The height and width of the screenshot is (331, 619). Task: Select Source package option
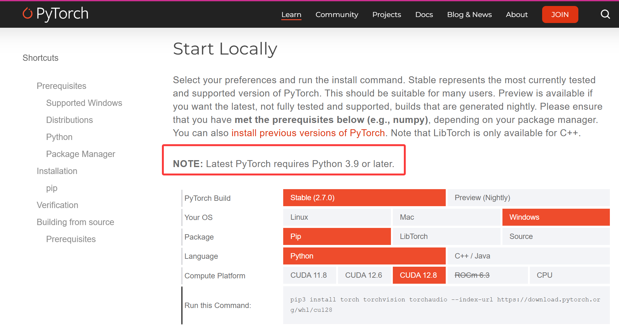click(556, 236)
